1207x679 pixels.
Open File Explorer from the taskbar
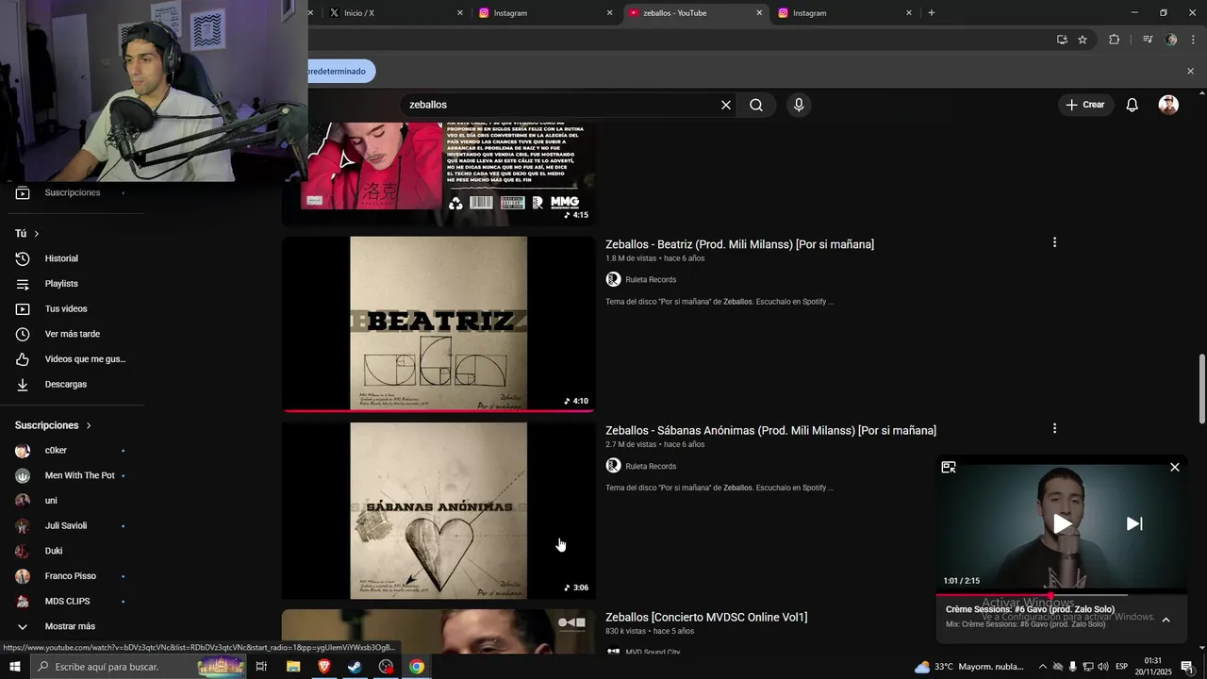(x=293, y=667)
